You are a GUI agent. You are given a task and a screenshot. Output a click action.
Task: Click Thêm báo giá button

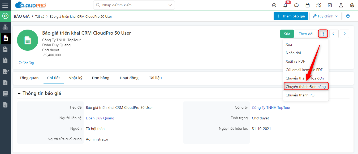(291, 16)
